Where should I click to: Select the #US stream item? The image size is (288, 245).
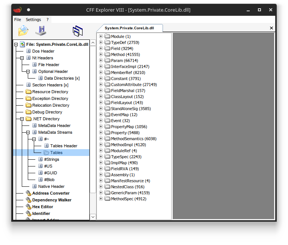click(48, 166)
